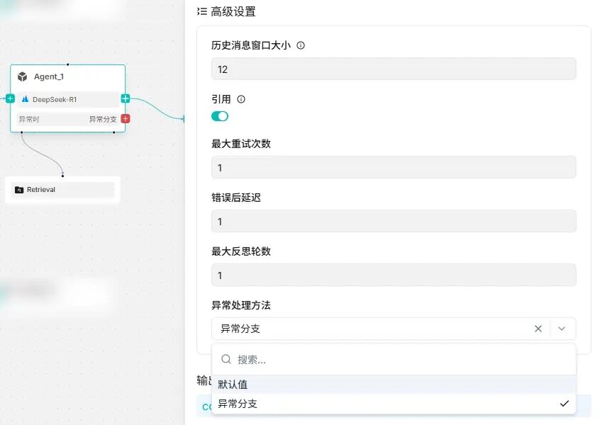The width and height of the screenshot is (600, 425).
Task: Click the red plus beside 异常分支 on the node
Action: pyautogui.click(x=125, y=119)
